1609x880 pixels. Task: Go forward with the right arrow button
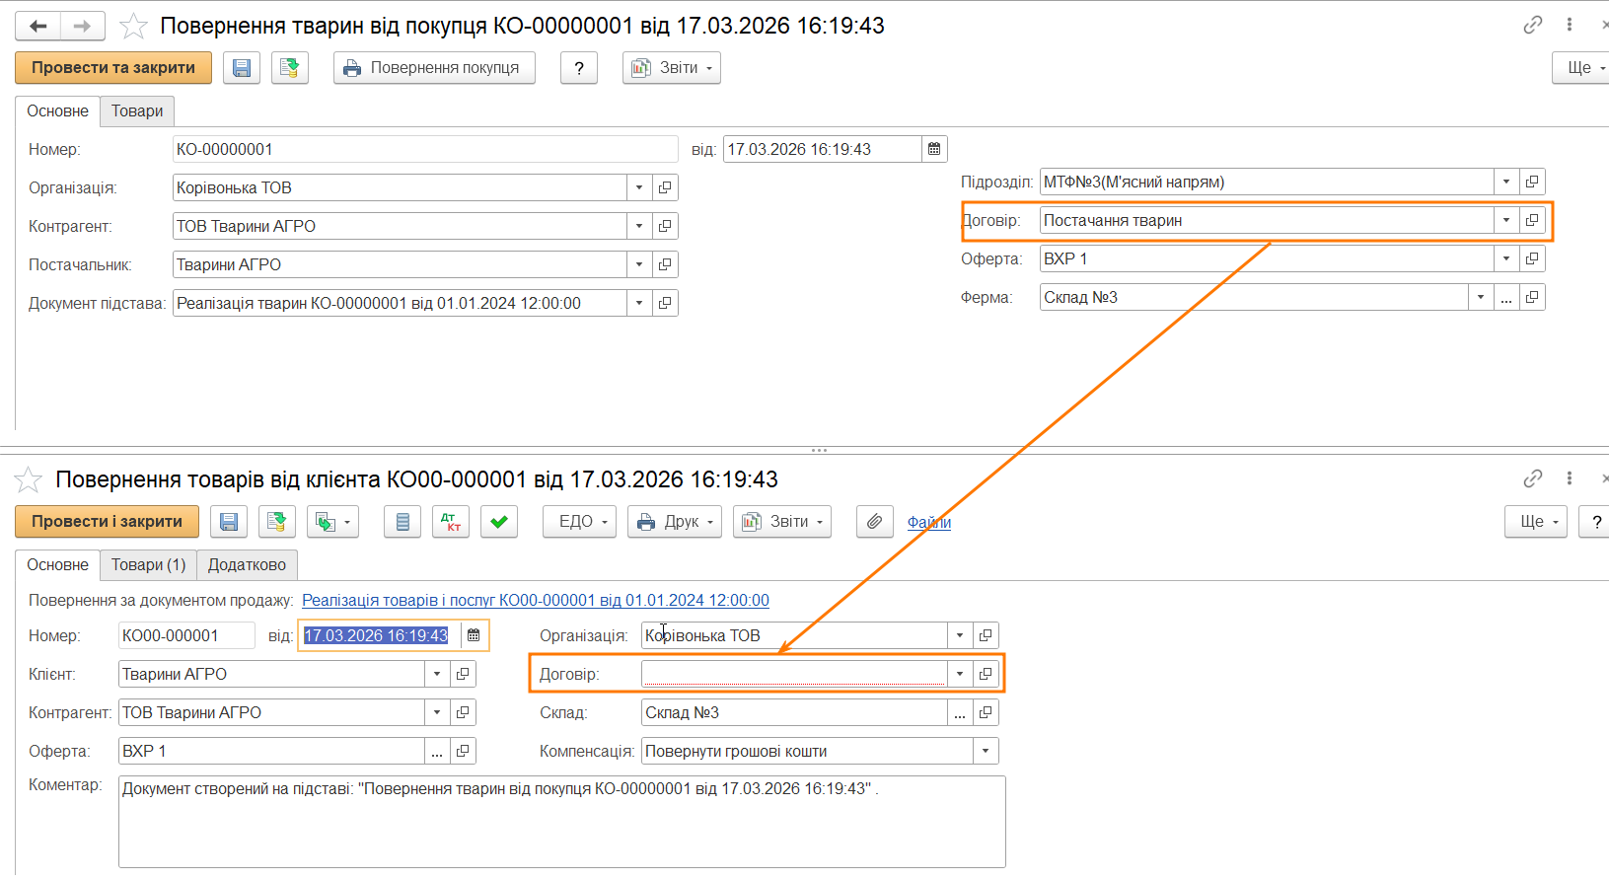[x=83, y=26]
